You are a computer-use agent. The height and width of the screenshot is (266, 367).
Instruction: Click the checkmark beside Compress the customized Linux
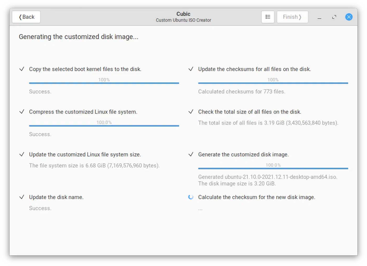(22, 112)
